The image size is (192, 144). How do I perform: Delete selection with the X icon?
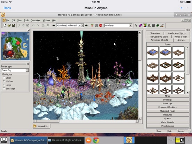coord(48,25)
